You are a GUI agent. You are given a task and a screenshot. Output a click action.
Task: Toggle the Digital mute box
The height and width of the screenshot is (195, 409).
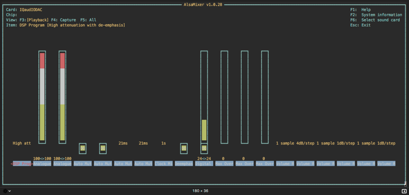point(204,149)
